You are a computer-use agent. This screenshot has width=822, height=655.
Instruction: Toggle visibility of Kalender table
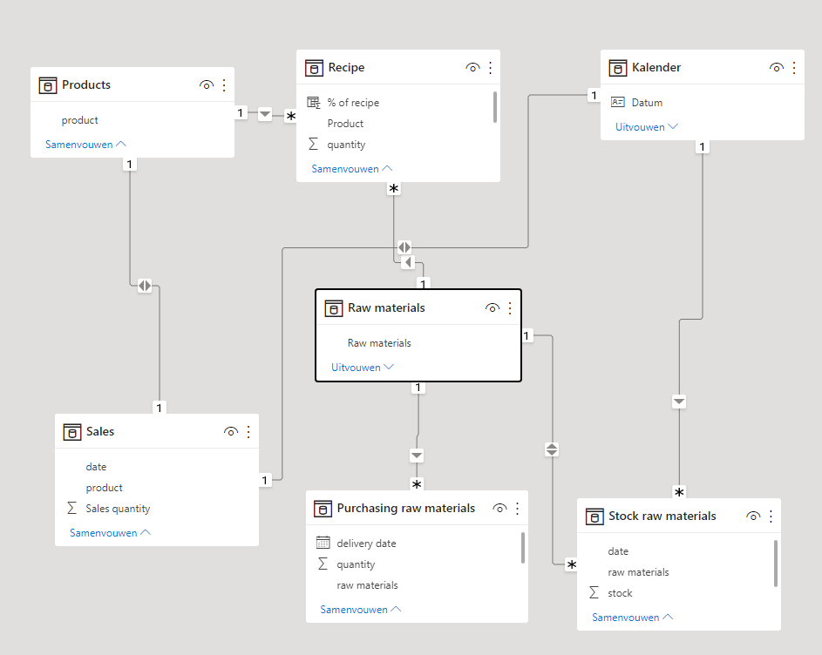tap(777, 68)
